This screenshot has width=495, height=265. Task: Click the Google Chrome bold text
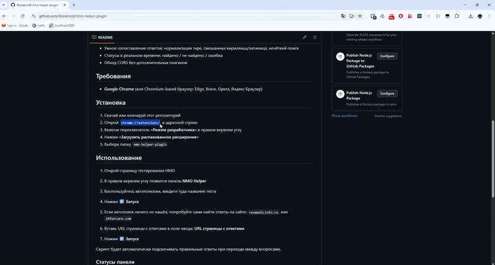[119, 89]
